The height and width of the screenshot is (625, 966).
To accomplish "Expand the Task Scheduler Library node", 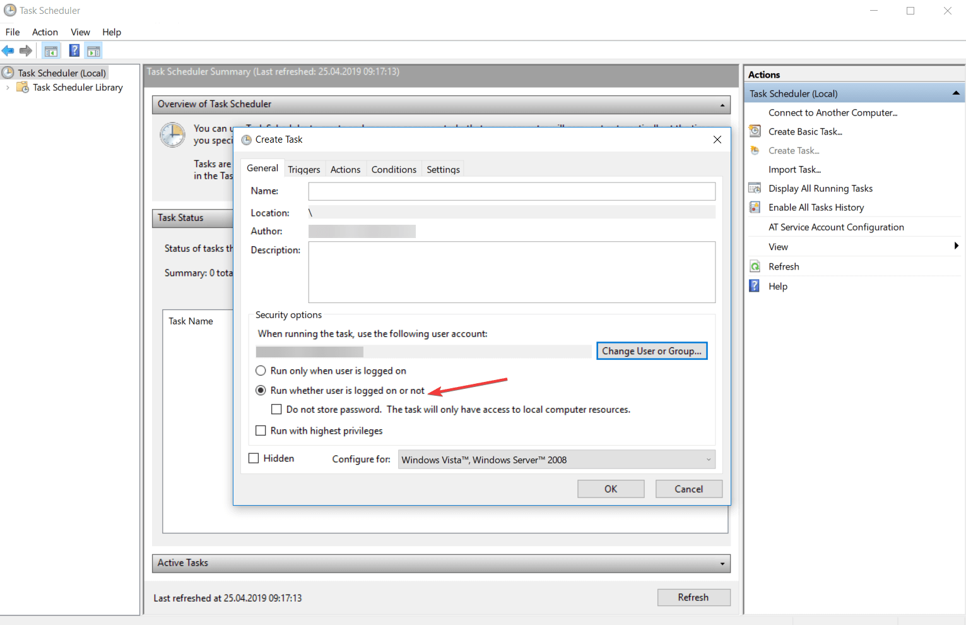I will (x=7, y=87).
